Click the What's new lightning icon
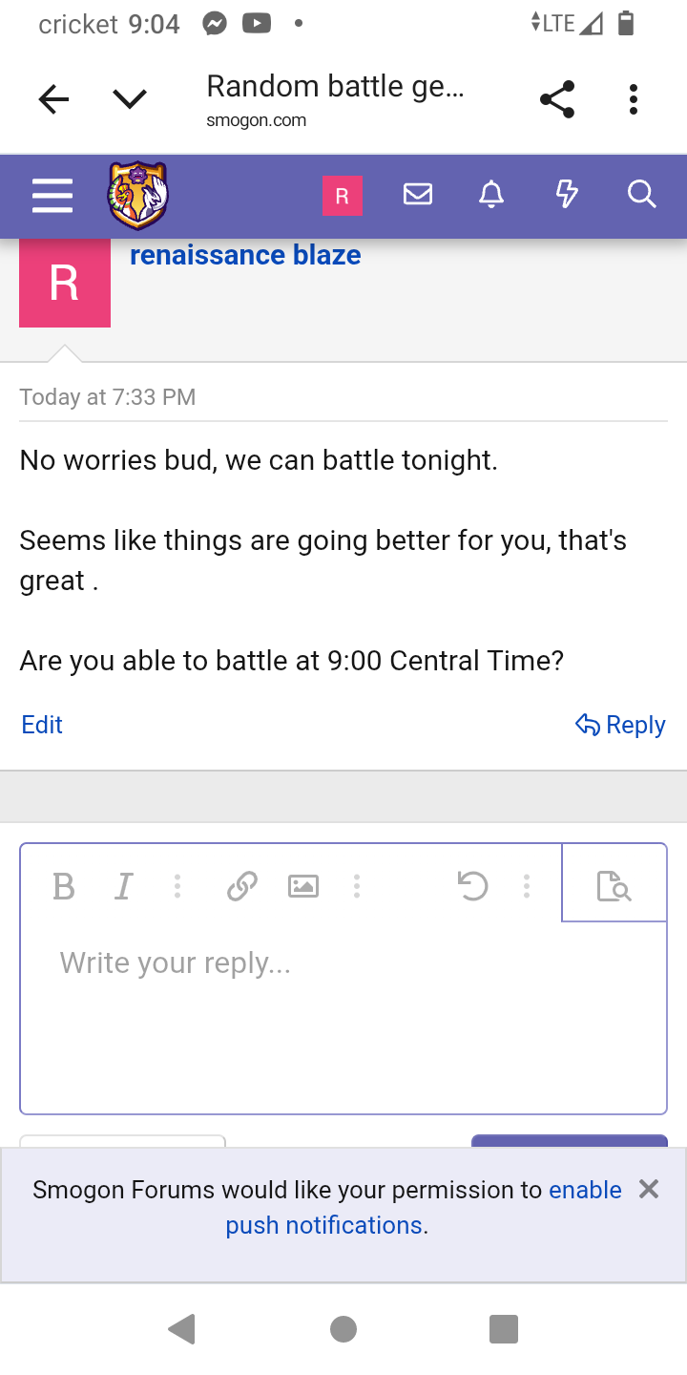The width and height of the screenshot is (687, 1375). [567, 195]
